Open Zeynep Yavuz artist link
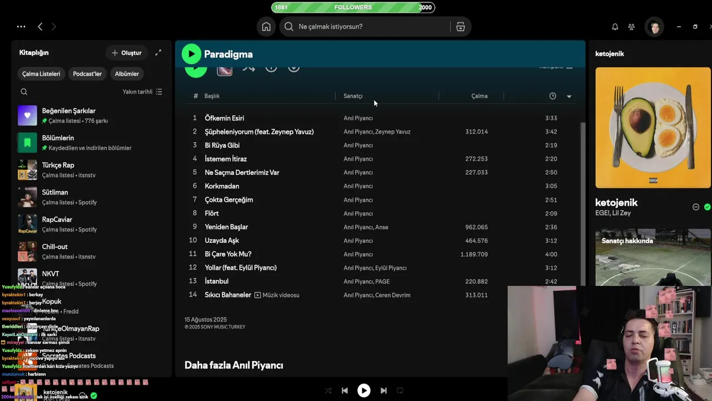The image size is (712, 401). (x=393, y=132)
